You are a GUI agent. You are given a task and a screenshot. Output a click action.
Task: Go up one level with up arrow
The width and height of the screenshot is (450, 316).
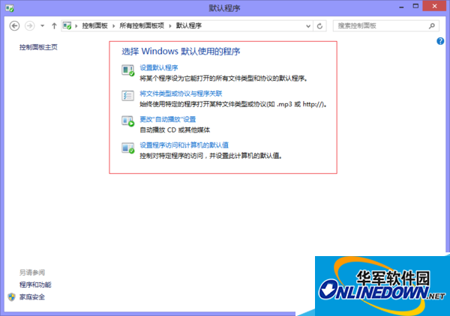54,25
